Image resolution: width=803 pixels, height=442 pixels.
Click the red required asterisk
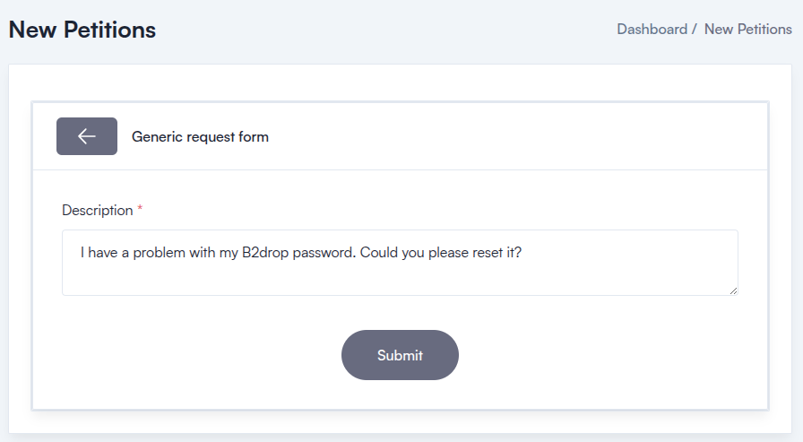click(x=140, y=210)
